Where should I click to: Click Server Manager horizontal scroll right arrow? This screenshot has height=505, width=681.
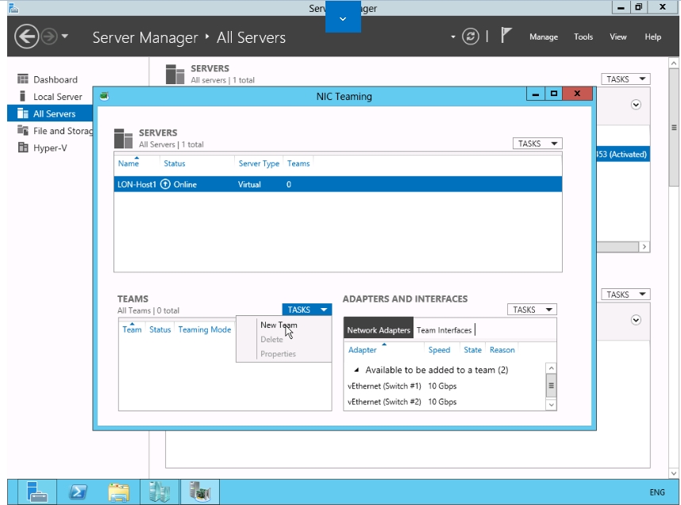click(x=644, y=246)
